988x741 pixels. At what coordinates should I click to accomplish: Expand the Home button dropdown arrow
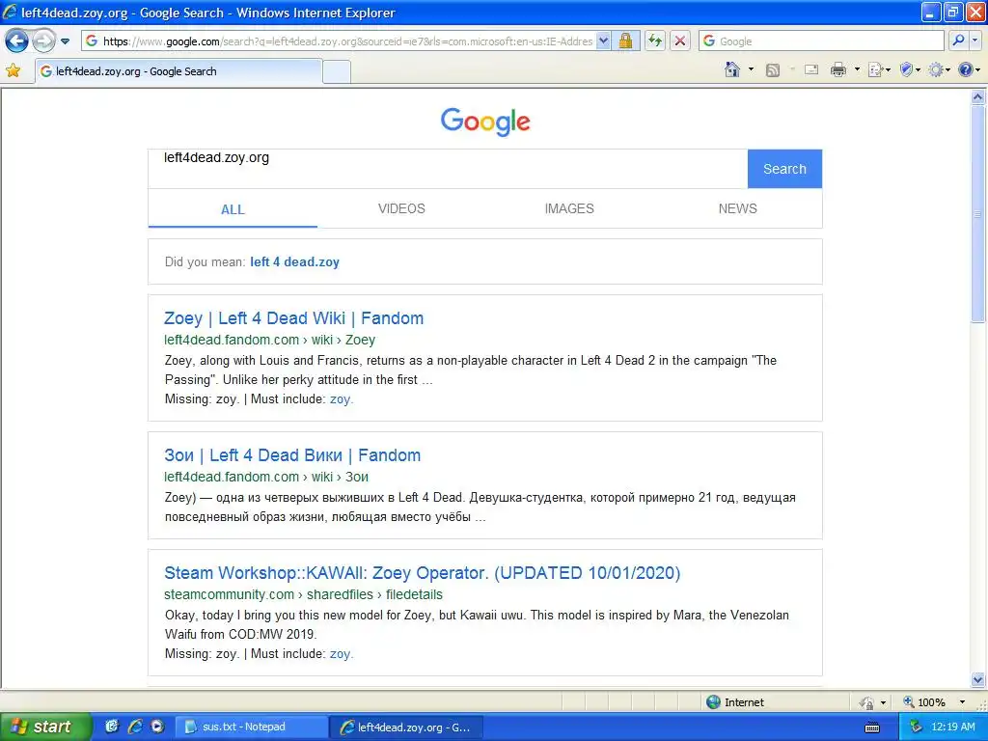(x=751, y=69)
